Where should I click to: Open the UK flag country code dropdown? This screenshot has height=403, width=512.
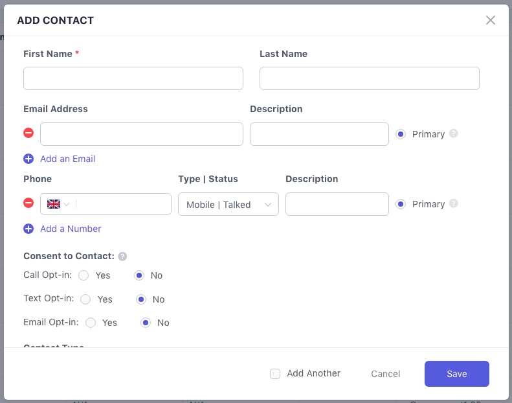coord(58,204)
